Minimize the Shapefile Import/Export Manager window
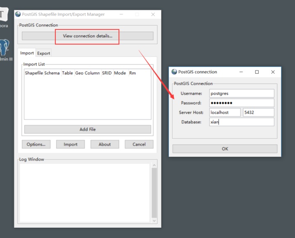Image resolution: width=295 pixels, height=238 pixels. (121, 14)
